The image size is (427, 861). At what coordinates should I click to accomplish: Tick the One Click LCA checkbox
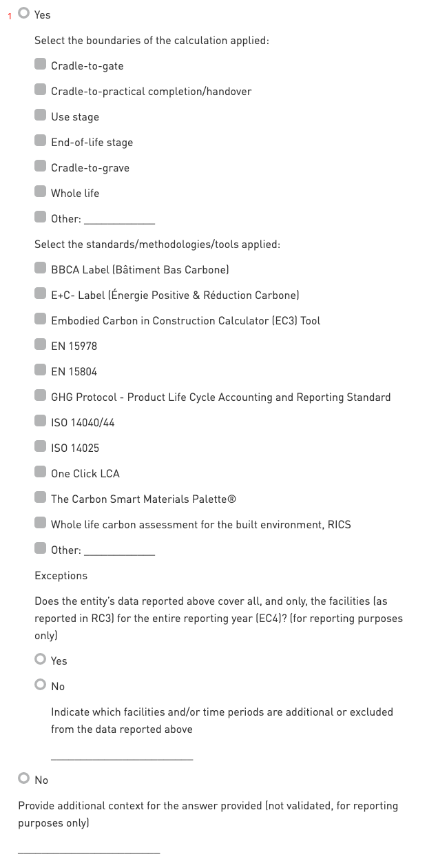click(x=41, y=473)
